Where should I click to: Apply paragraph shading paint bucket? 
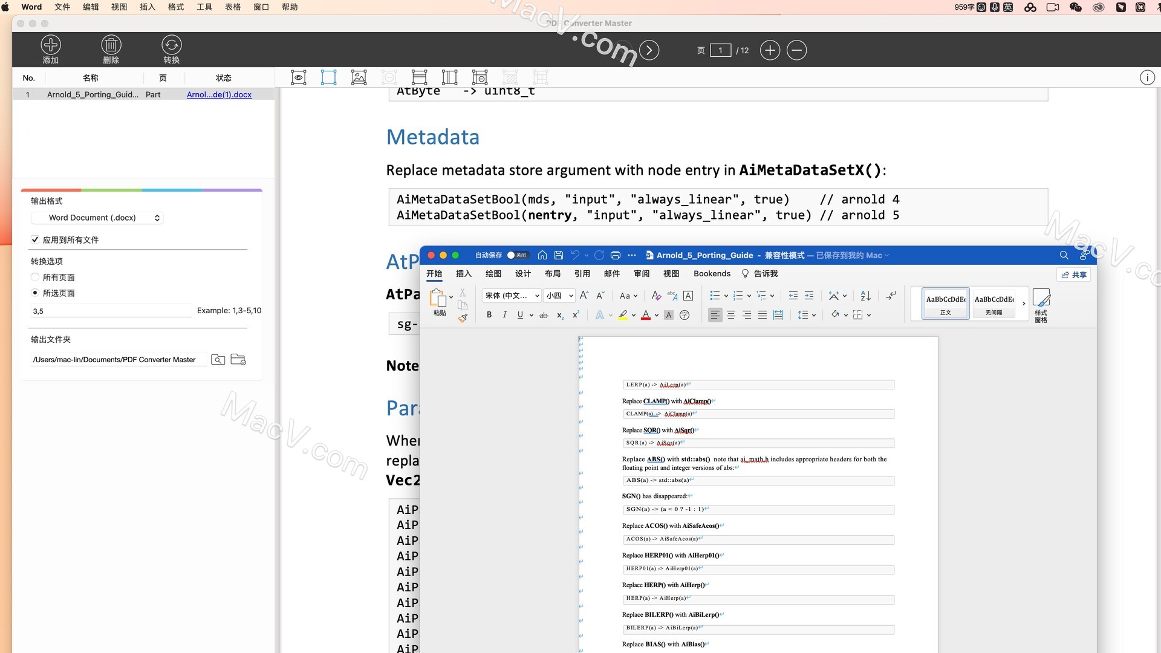point(835,315)
